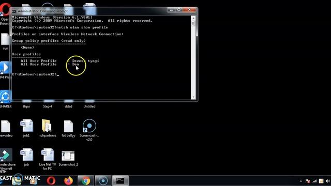Select the newvideo file on desktop
Viewport: 331px width, 186px height.
click(x=6, y=128)
